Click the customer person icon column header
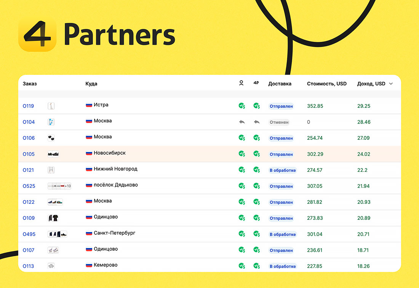Screen dimensions: 419x288 (x=241, y=83)
